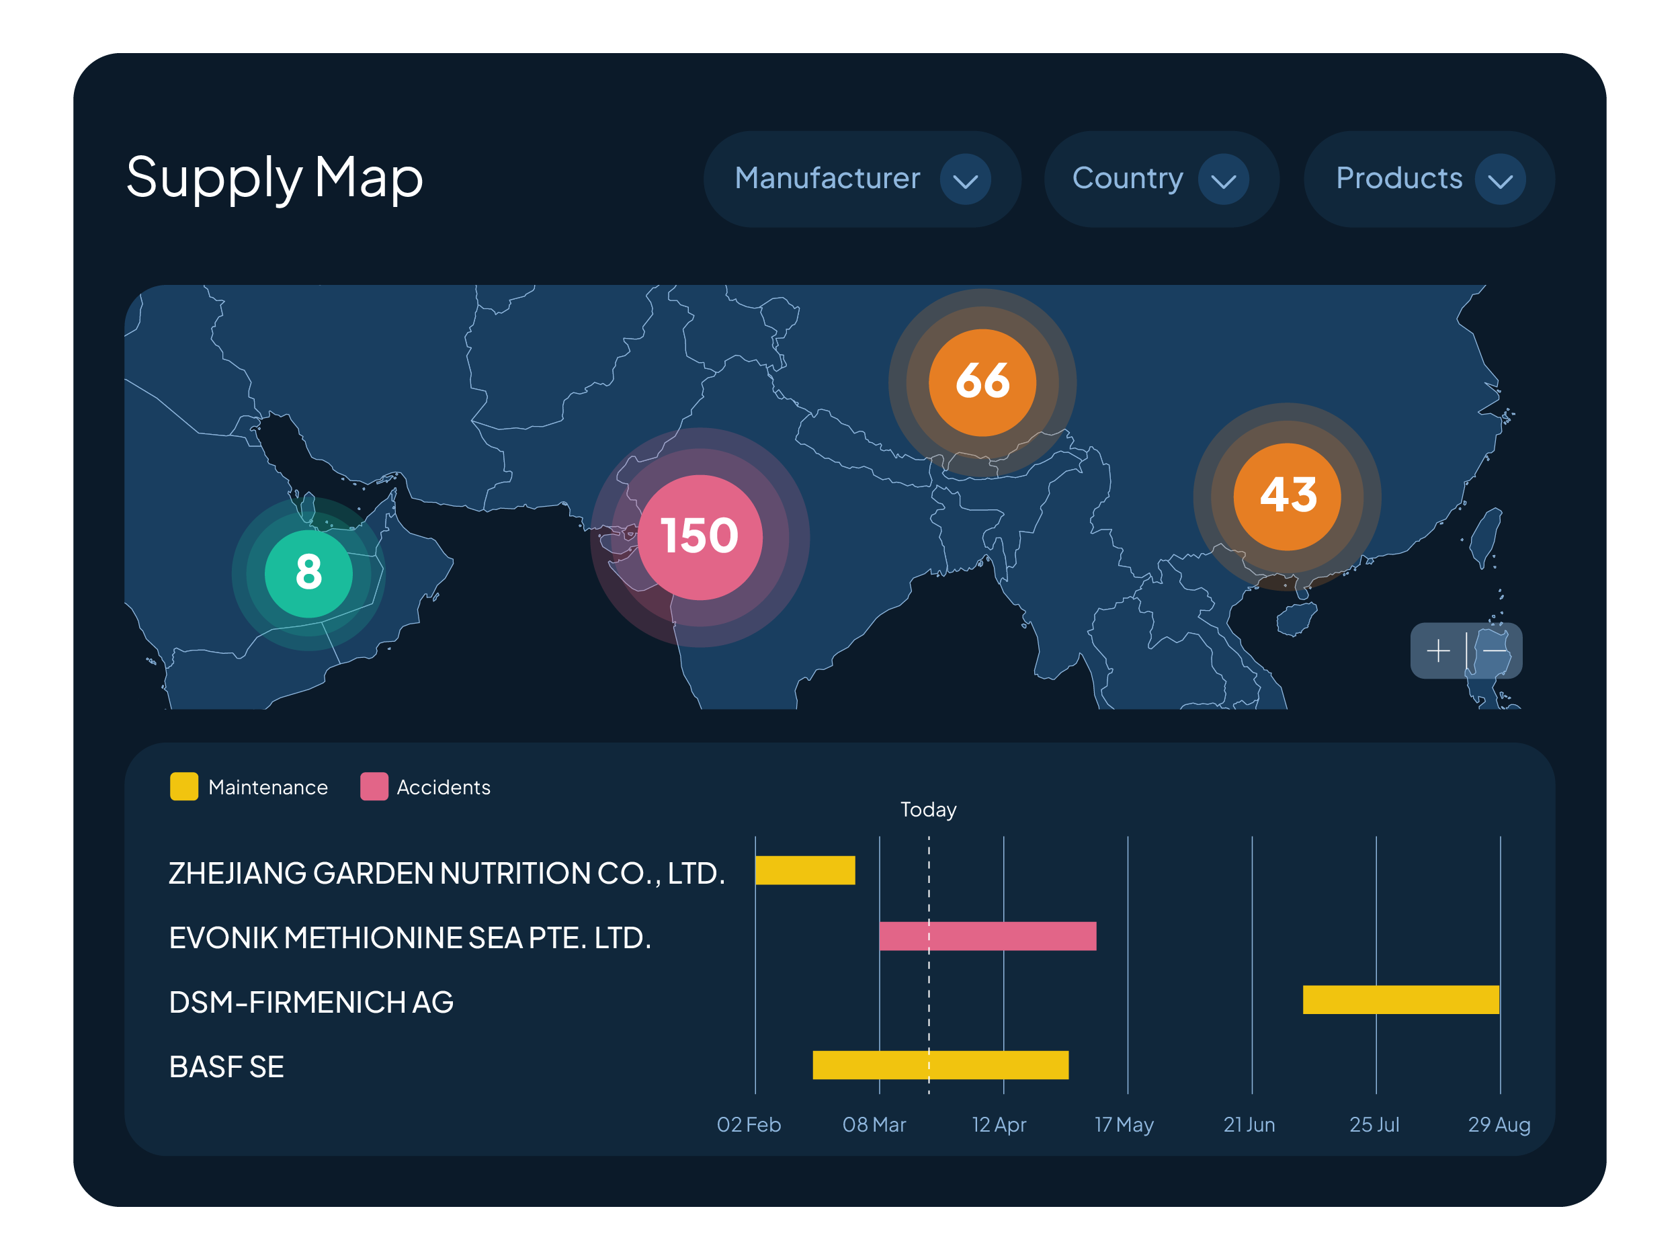The image size is (1680, 1260).
Task: Click the Products chevron arrow icon
Action: tap(1499, 180)
